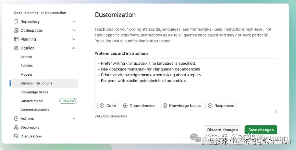Click the 'Teach Copilot your coding standards' description

(x=183, y=35)
